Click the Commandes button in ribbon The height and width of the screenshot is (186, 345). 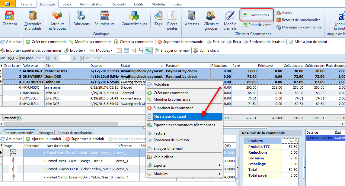pos(256,15)
